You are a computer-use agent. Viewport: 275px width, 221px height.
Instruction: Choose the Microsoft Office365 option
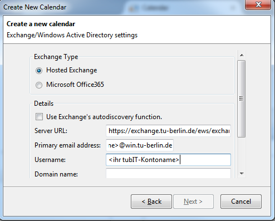(x=39, y=85)
